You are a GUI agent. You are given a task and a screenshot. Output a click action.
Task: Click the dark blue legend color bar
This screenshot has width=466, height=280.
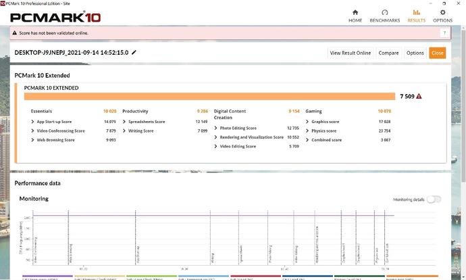[307, 276]
